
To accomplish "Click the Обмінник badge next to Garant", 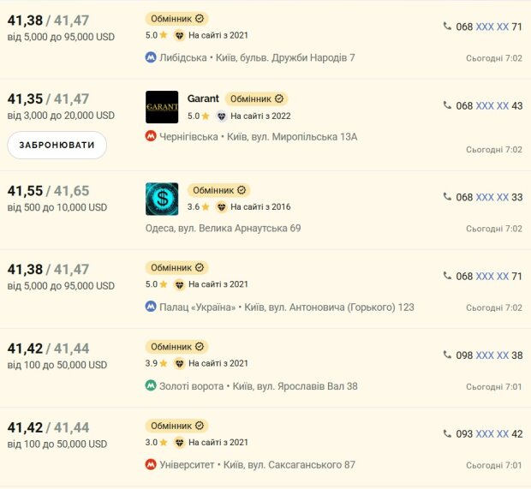I will click(256, 98).
